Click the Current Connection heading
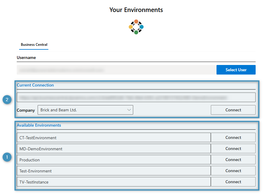The image size is (264, 194). point(35,85)
